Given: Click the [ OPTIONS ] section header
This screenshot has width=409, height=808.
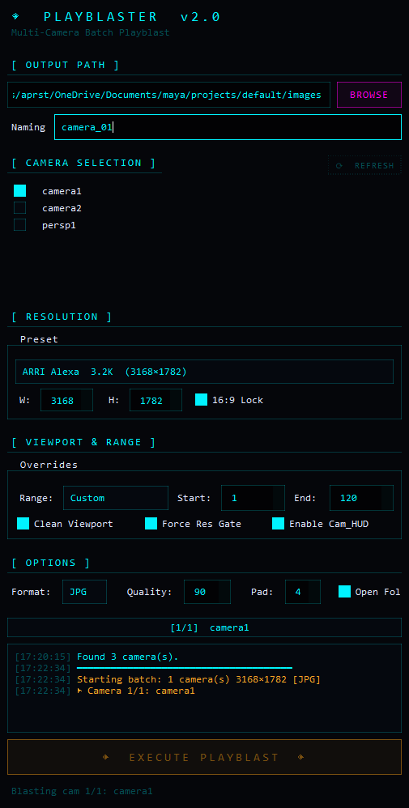Looking at the screenshot, I should tap(51, 563).
